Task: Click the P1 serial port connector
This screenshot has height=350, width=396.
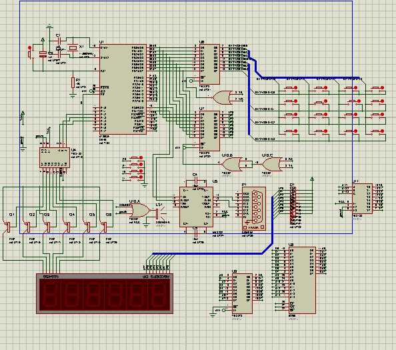Action: [x=253, y=209]
